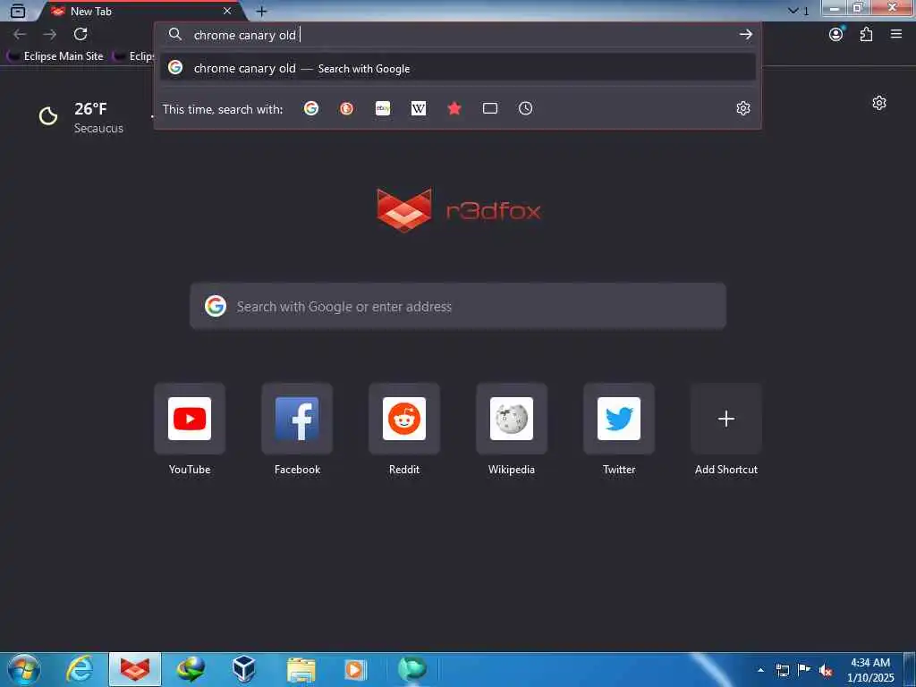Search open tabs using the tab icon
Screen dimensions: 916x687
pyautogui.click(x=489, y=108)
